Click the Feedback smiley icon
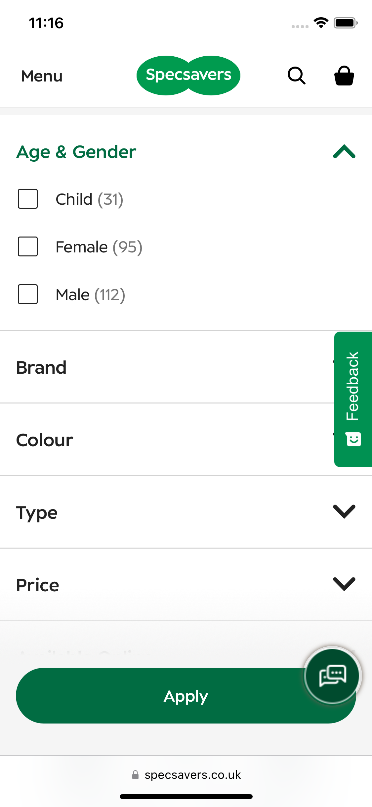The height and width of the screenshot is (807, 372). click(x=353, y=440)
